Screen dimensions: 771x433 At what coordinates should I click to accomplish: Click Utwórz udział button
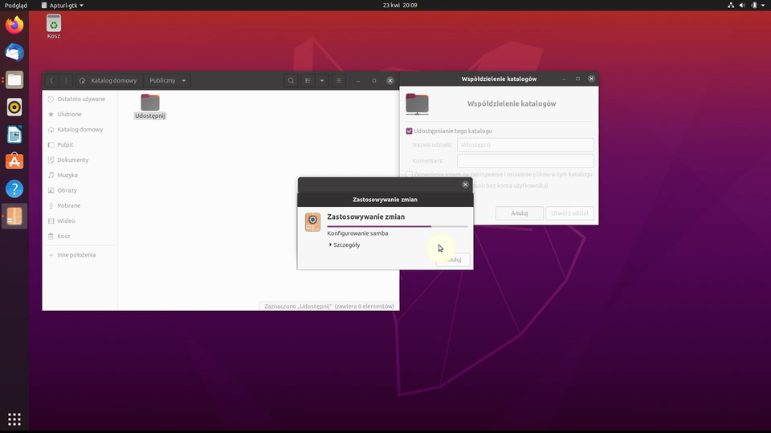(x=570, y=213)
